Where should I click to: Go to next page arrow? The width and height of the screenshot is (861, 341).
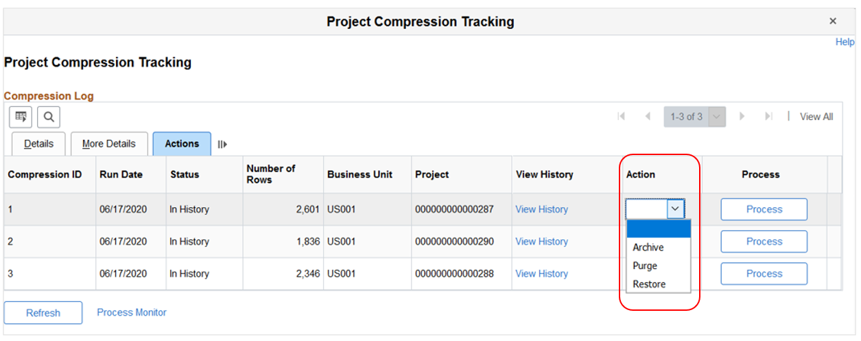[742, 117]
